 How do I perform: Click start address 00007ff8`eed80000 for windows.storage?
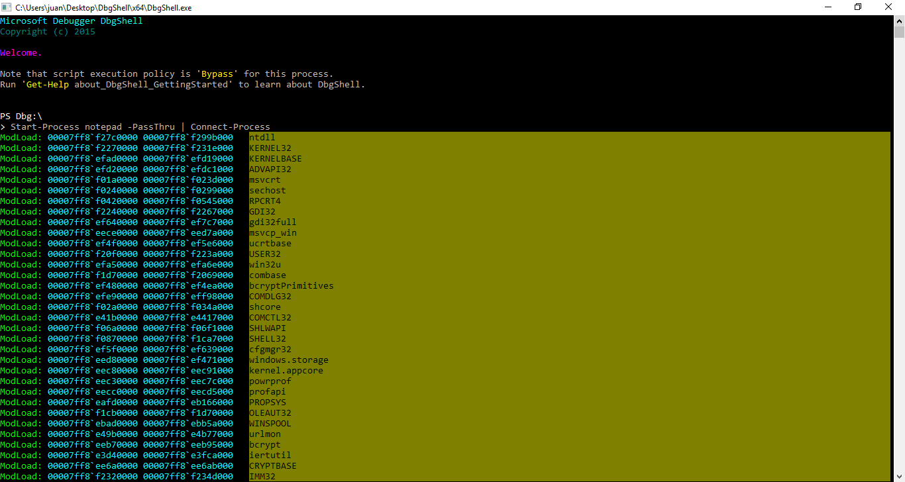coord(93,360)
